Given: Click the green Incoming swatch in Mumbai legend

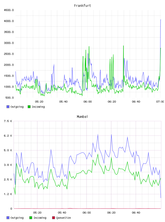Looking at the screenshot, I should click(31, 218).
